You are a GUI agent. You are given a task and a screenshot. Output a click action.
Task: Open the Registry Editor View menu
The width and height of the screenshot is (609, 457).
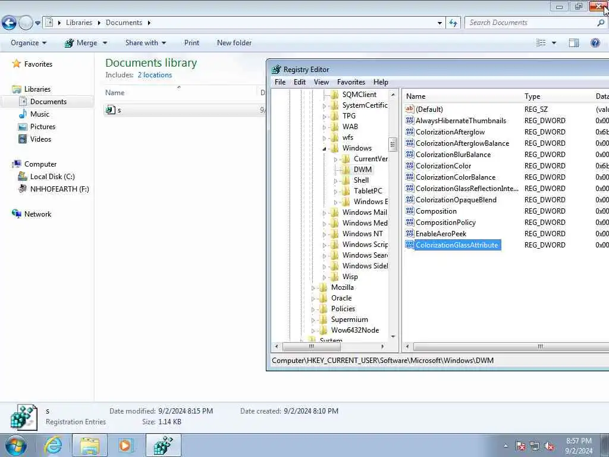click(321, 82)
